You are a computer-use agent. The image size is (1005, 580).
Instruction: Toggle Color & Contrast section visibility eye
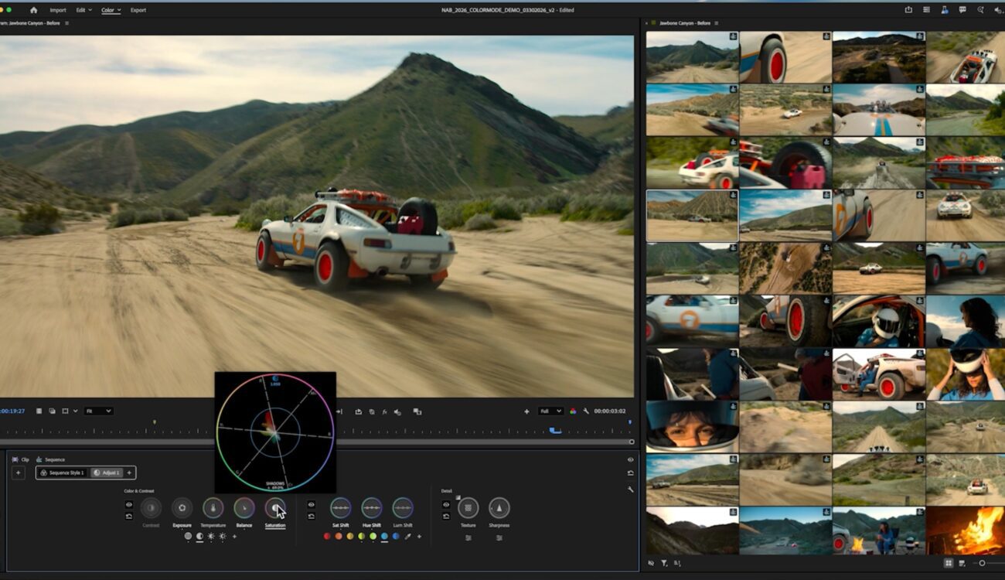point(129,505)
